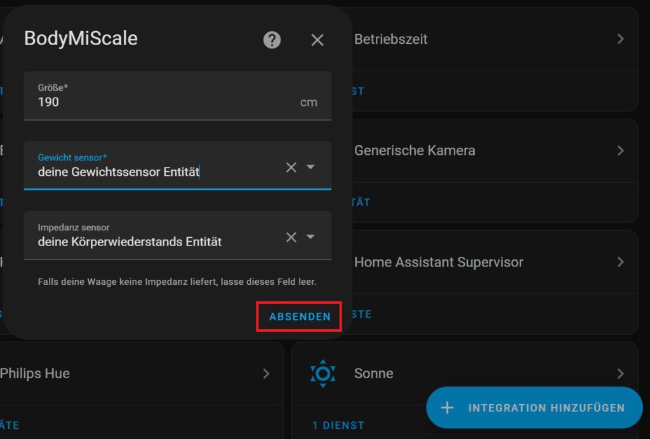Click the Größe input field
This screenshot has height=439, width=650.
178,96
